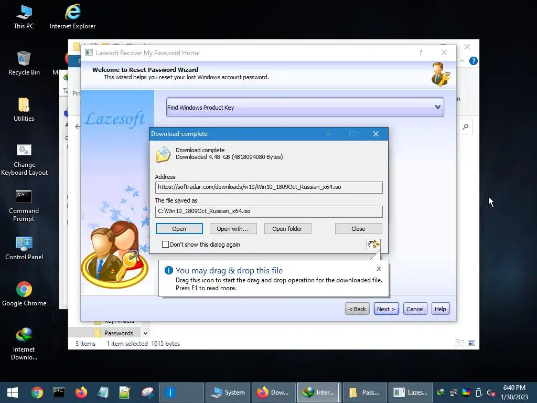
Task: Click the drag and drop file icon
Action: tap(373, 244)
